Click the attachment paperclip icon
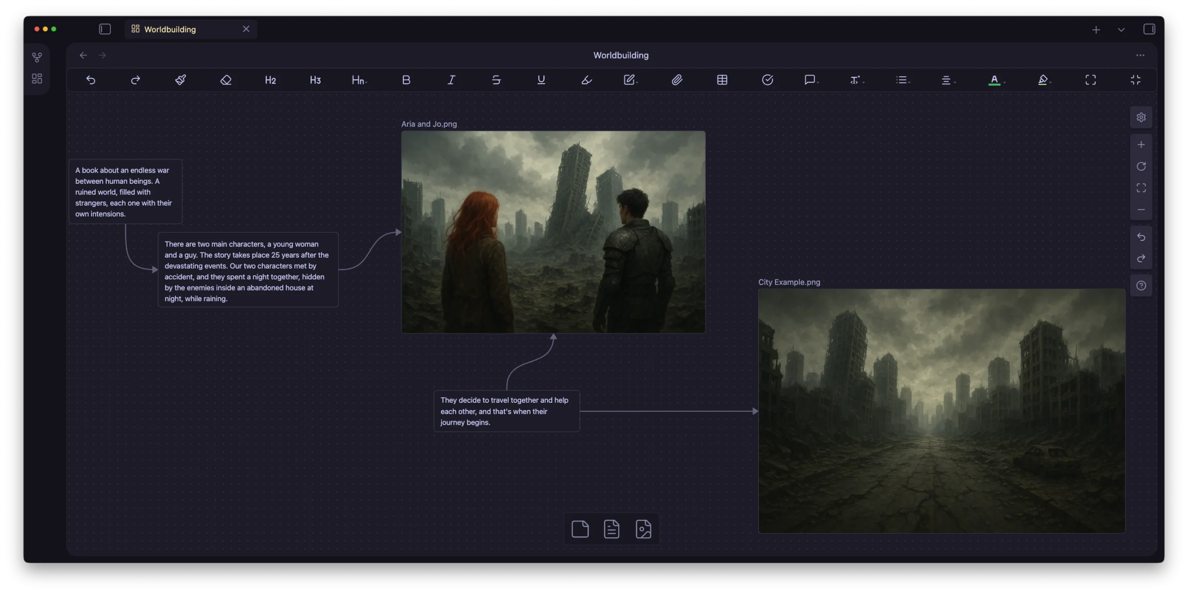 point(677,80)
